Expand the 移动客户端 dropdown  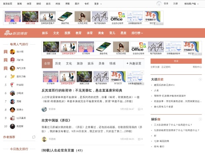tap(191, 4)
